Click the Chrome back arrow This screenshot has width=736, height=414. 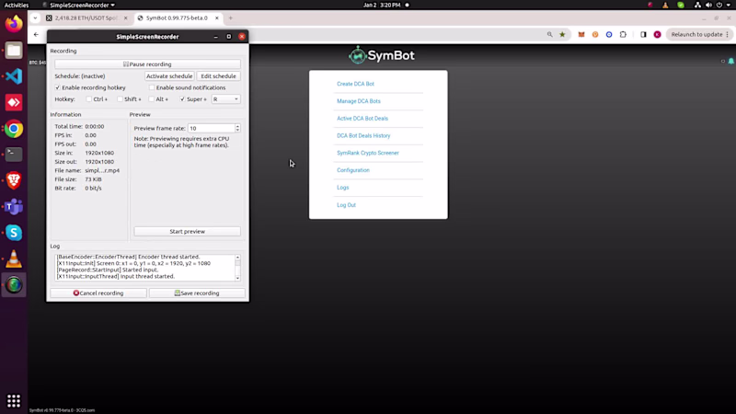click(36, 34)
